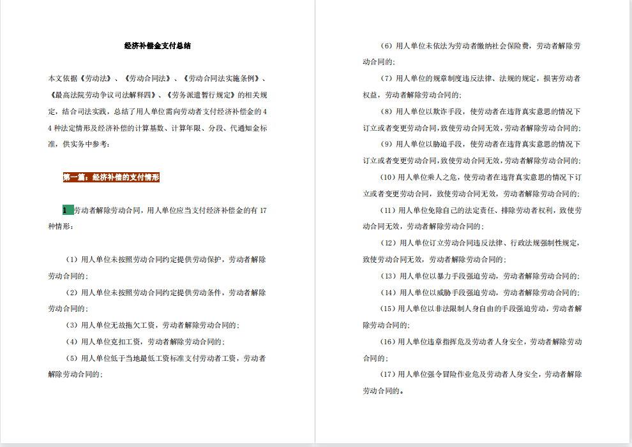This screenshot has height=447, width=632.
Task: Click the line 权益，劳动者解除劳动合同的；
Action: pos(412,95)
